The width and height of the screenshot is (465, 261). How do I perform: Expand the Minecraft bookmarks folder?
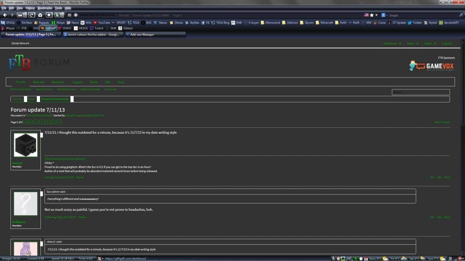click(324, 23)
